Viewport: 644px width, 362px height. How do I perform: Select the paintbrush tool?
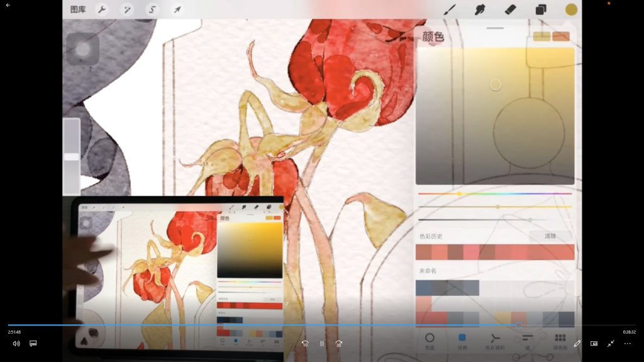pos(450,9)
